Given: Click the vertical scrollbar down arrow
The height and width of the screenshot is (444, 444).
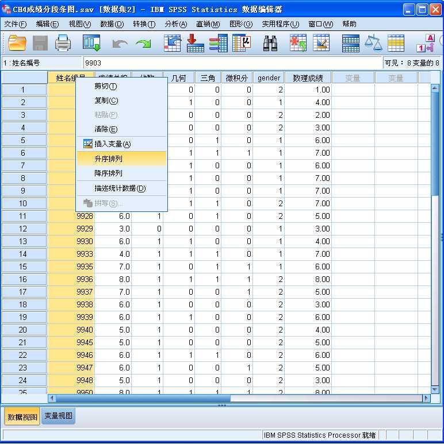Looking at the screenshot, I should (x=435, y=389).
